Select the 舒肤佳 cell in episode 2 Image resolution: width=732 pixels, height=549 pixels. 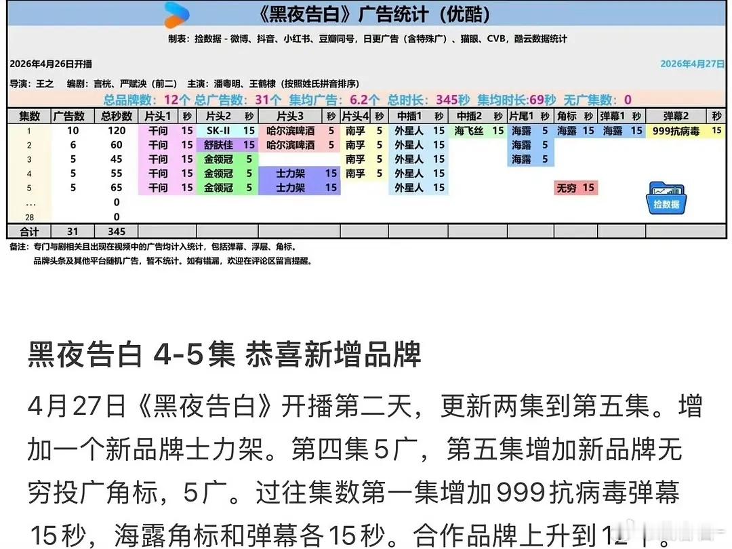[218, 145]
